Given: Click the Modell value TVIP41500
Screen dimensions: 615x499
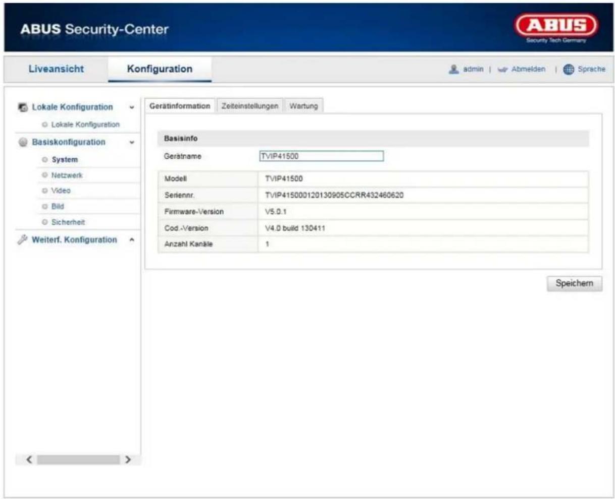Looking at the screenshot, I should 284,179.
